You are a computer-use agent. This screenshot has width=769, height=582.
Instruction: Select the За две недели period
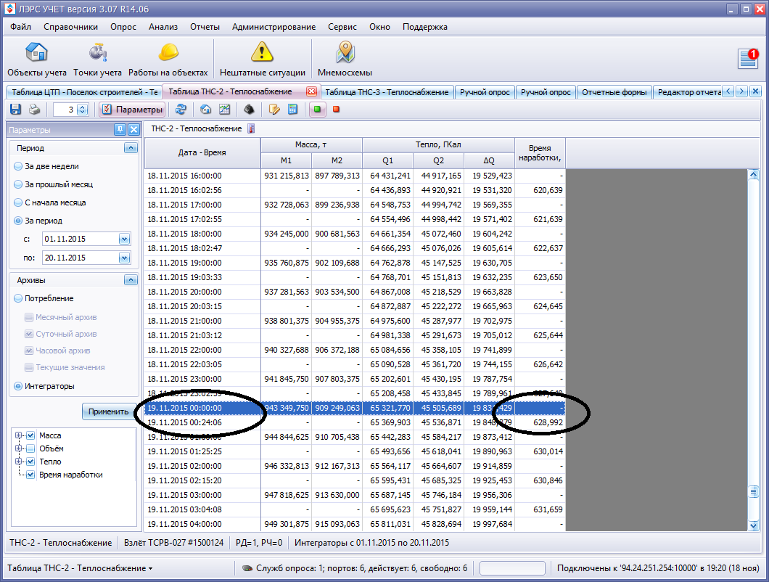[46, 166]
